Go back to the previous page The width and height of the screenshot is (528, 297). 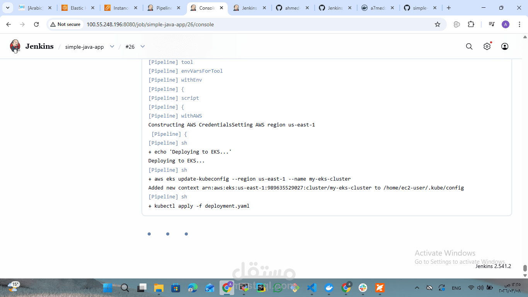click(9, 24)
